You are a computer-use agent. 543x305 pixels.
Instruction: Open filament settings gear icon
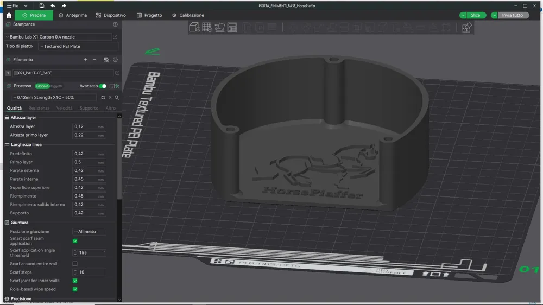pos(115,60)
